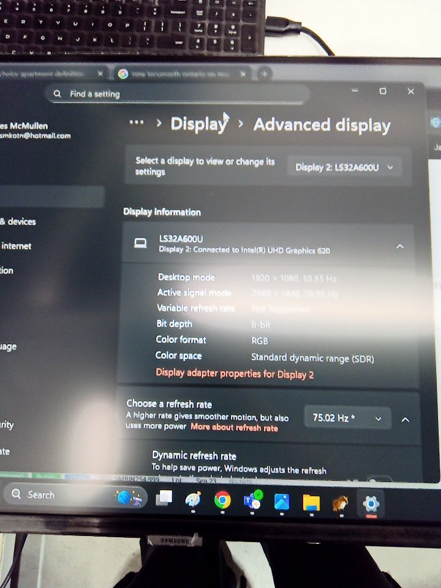Click the Color format value RGB

pyautogui.click(x=260, y=341)
